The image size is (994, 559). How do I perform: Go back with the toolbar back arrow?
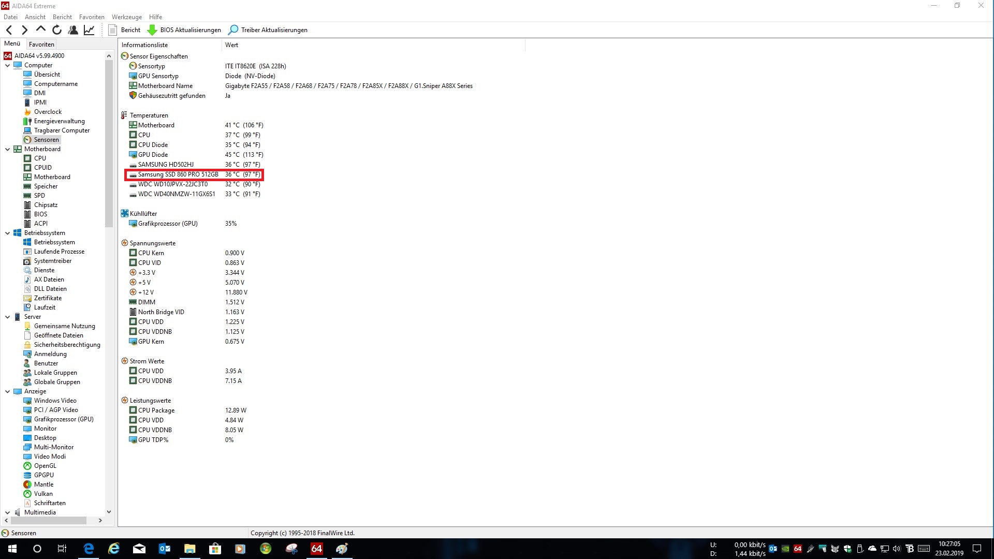pos(9,30)
